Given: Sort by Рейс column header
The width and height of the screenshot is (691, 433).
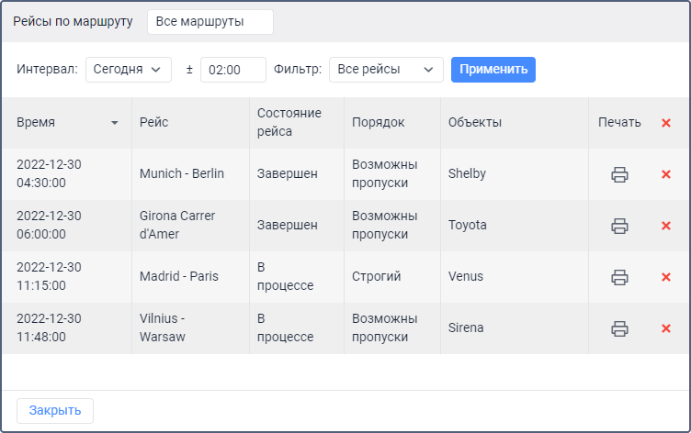Looking at the screenshot, I should [x=154, y=123].
